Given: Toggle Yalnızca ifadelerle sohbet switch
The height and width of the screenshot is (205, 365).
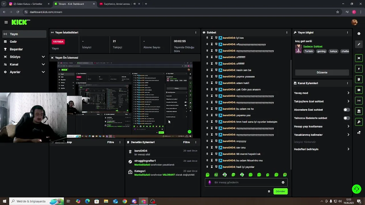Looking at the screenshot, I should click(x=346, y=118).
